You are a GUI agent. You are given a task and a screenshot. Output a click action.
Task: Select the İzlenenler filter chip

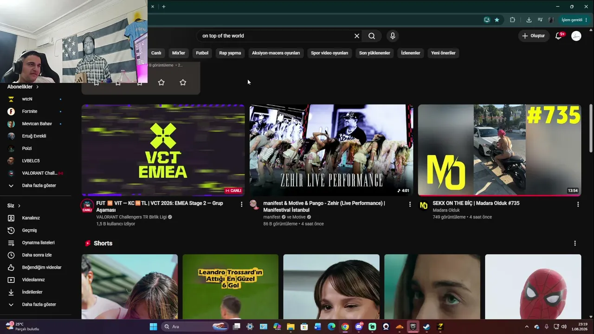[x=411, y=53]
